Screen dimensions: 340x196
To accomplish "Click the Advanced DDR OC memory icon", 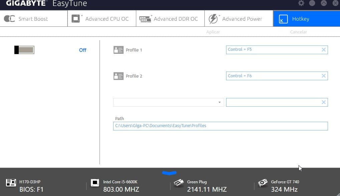I will click(x=145, y=19).
